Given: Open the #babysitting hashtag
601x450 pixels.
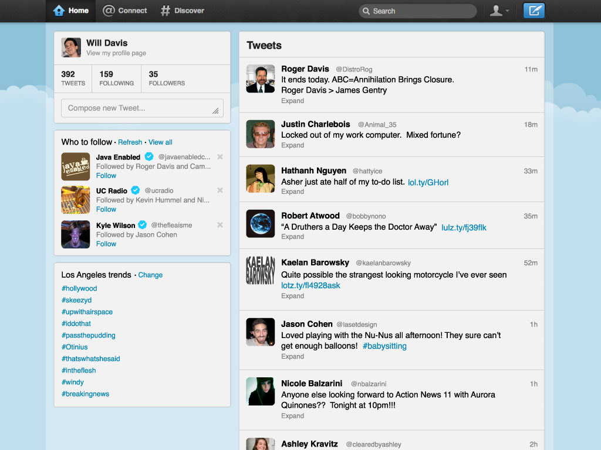Looking at the screenshot, I should point(385,346).
